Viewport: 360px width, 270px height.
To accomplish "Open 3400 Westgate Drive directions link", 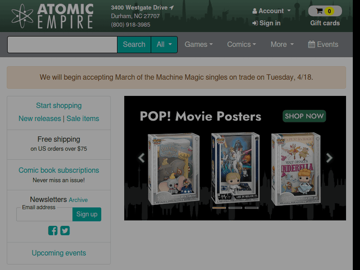I will (x=143, y=8).
